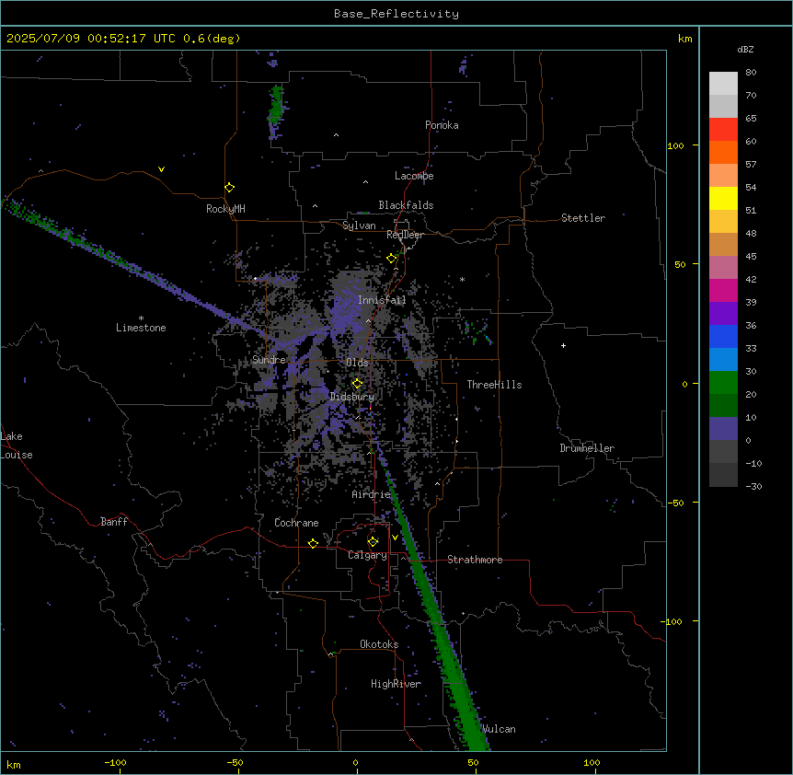Pick the bright yellow 51–54 dBZ swatch
793x775 pixels.
click(x=723, y=198)
